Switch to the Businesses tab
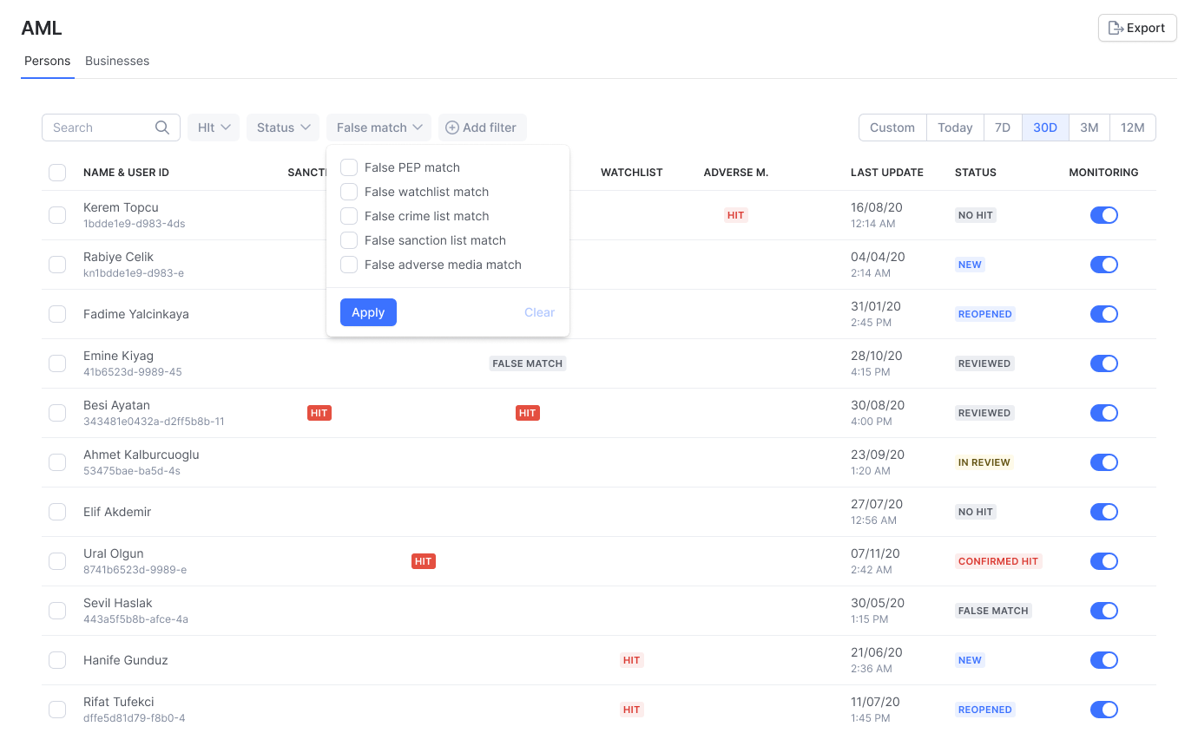 [x=117, y=61]
